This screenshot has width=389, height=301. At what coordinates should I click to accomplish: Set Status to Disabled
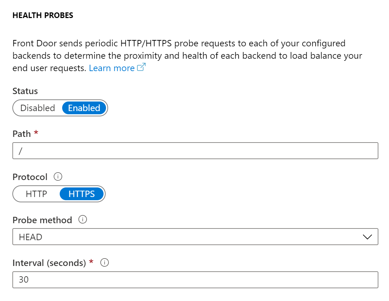coord(38,108)
